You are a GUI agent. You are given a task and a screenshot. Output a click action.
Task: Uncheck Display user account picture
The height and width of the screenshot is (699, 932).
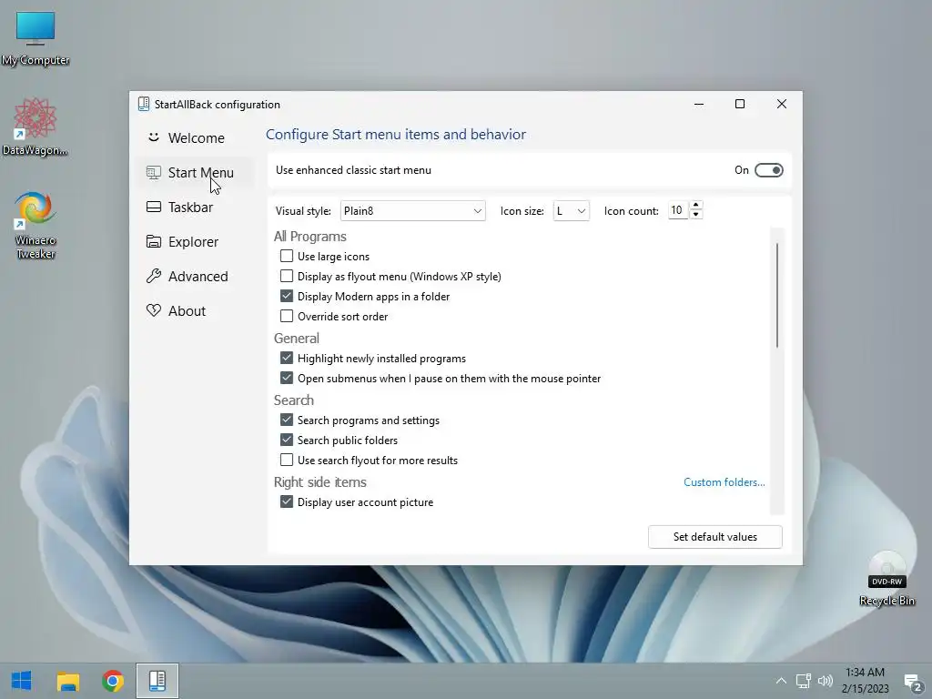coord(287,501)
